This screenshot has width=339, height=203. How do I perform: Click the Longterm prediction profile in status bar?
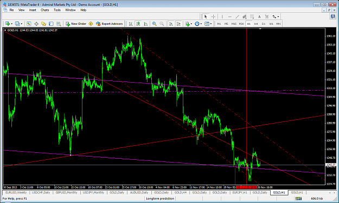[160, 199]
